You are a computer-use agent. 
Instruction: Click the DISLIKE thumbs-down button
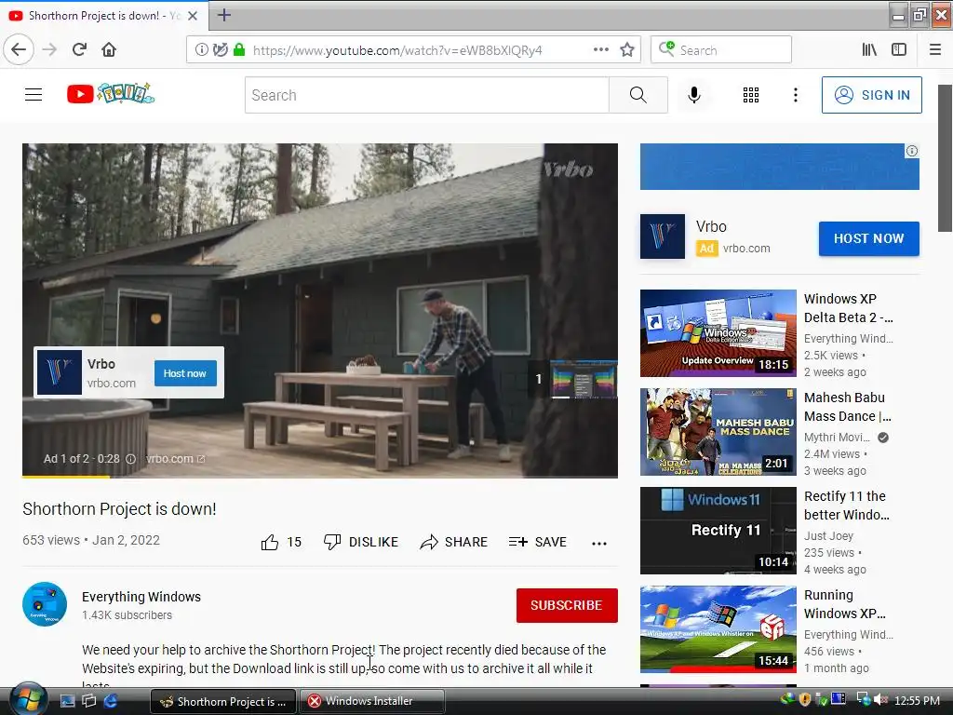pos(360,542)
